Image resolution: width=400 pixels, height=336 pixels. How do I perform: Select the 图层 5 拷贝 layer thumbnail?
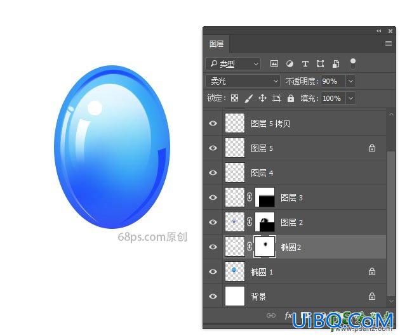coord(235,123)
